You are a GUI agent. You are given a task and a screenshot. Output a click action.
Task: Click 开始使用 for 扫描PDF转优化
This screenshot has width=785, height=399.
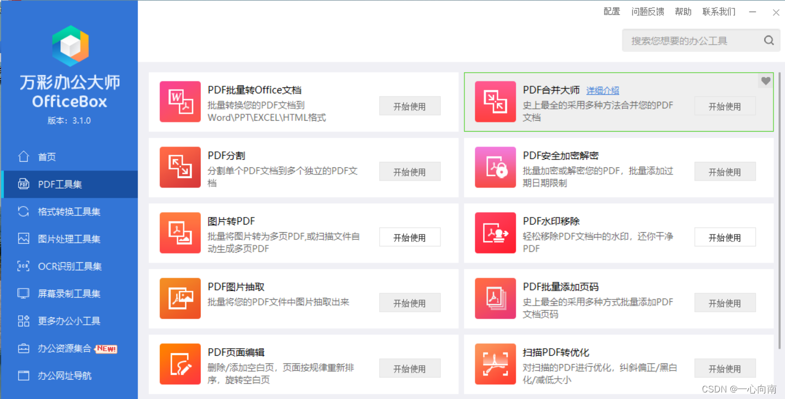tap(725, 368)
